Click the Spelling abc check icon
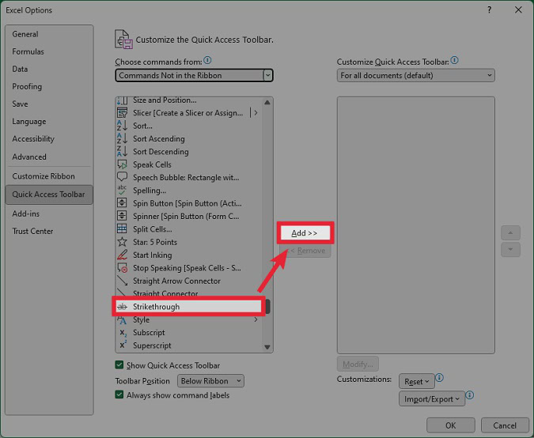Viewport: 534px width, 438px height. 122,190
